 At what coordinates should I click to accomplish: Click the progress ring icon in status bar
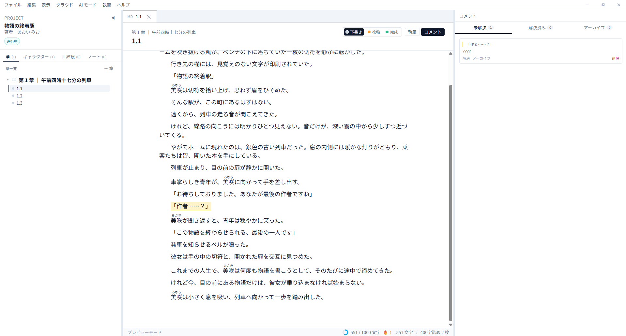coord(345,332)
